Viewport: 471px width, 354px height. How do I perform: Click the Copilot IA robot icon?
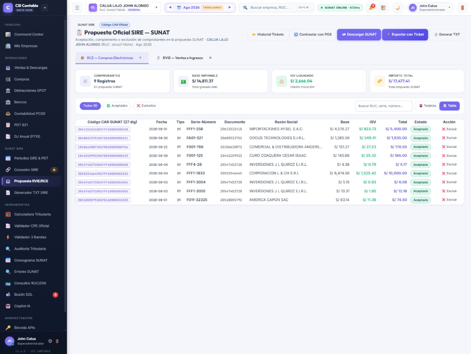8,306
